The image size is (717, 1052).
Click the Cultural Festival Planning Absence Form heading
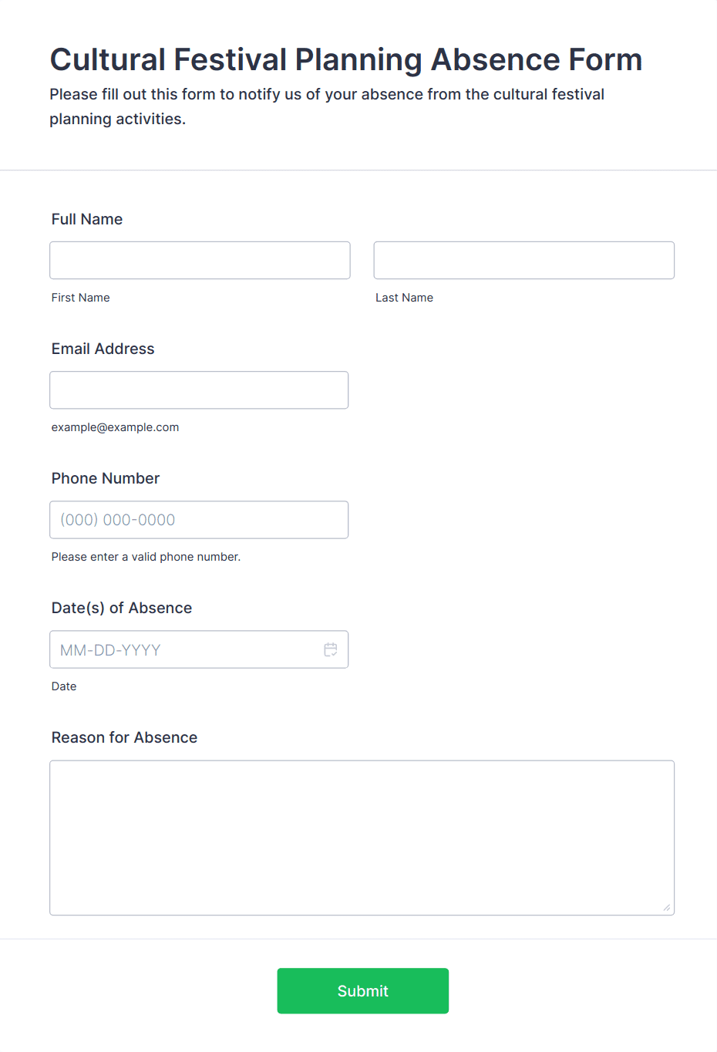[x=346, y=59]
